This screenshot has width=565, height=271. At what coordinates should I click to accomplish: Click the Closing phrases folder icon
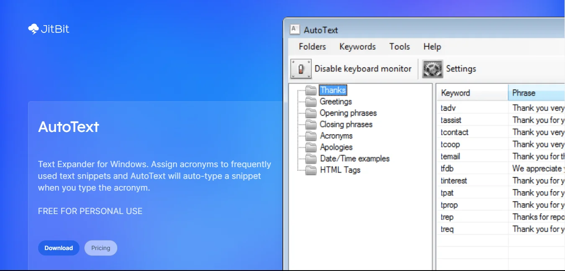tap(311, 124)
